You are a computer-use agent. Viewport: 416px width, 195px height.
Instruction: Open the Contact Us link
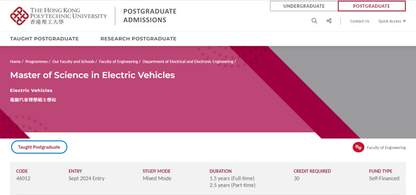pos(359,21)
